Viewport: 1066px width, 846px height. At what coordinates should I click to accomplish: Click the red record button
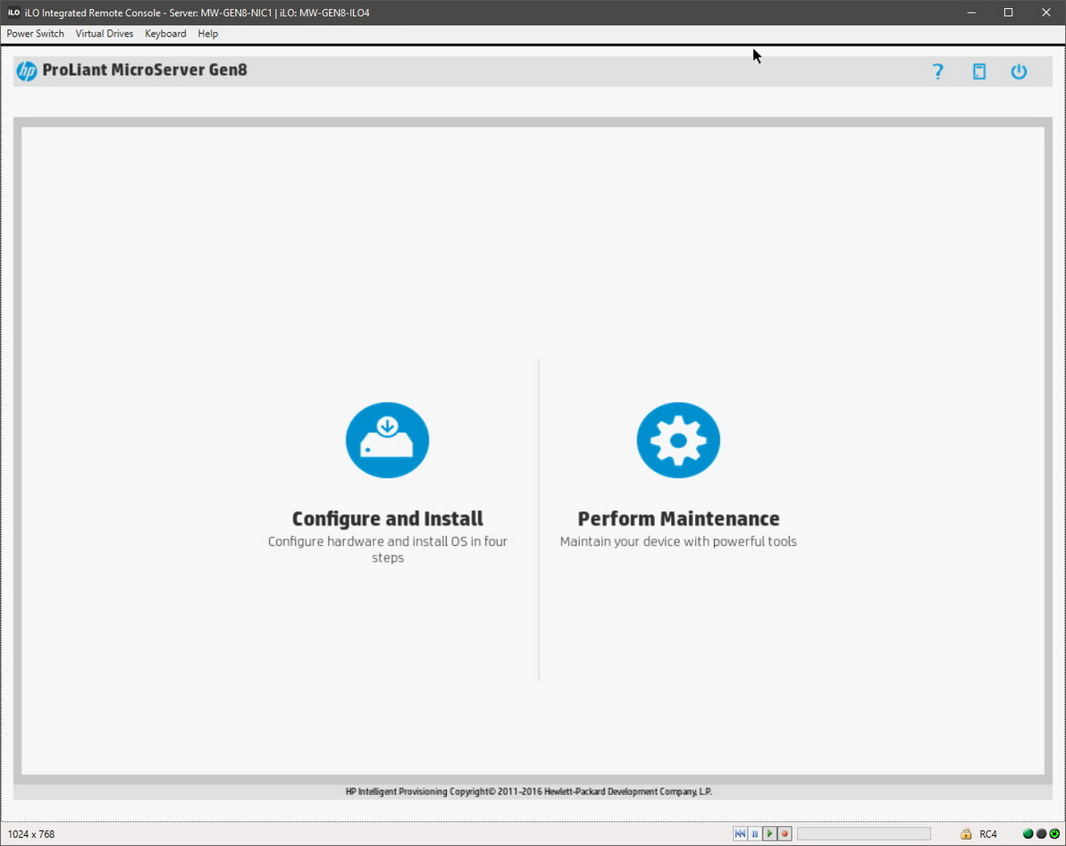(785, 833)
